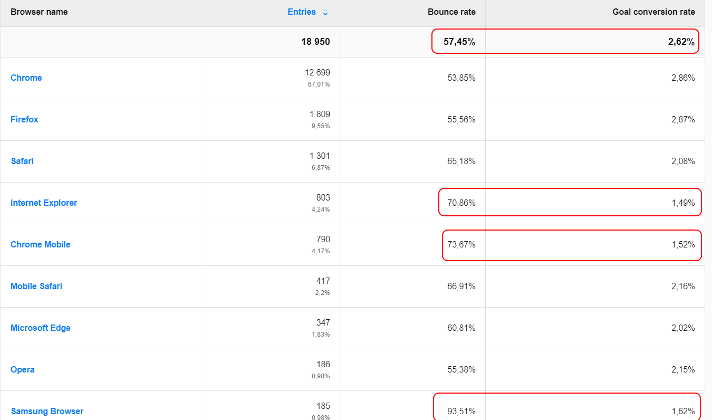The width and height of the screenshot is (712, 420).
Task: Open the Internet Explorer link
Action: [44, 203]
